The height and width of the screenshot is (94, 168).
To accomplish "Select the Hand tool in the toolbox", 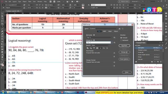I will click(x=2, y=57).
